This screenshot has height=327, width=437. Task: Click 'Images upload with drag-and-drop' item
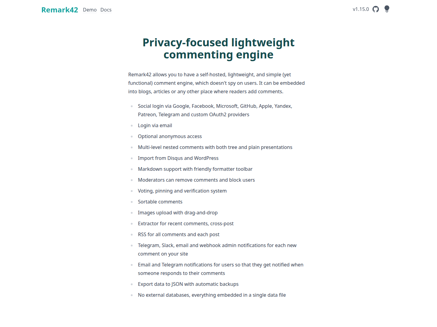178,213
